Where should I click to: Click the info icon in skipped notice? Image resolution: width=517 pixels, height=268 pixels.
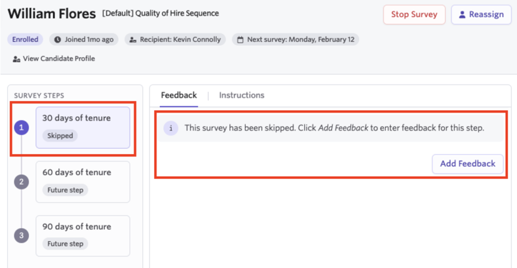pyautogui.click(x=171, y=128)
